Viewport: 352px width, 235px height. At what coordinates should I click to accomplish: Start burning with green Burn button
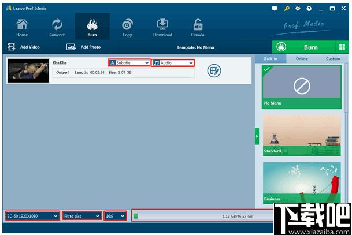coord(303,47)
